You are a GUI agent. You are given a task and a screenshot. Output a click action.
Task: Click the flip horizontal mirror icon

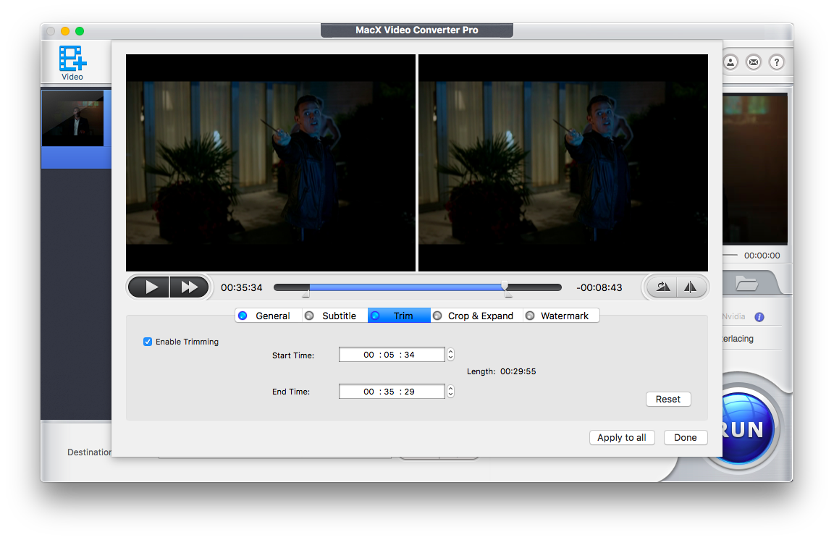pos(690,287)
